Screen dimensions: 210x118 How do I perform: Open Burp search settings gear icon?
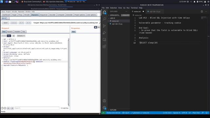(5, 108)
